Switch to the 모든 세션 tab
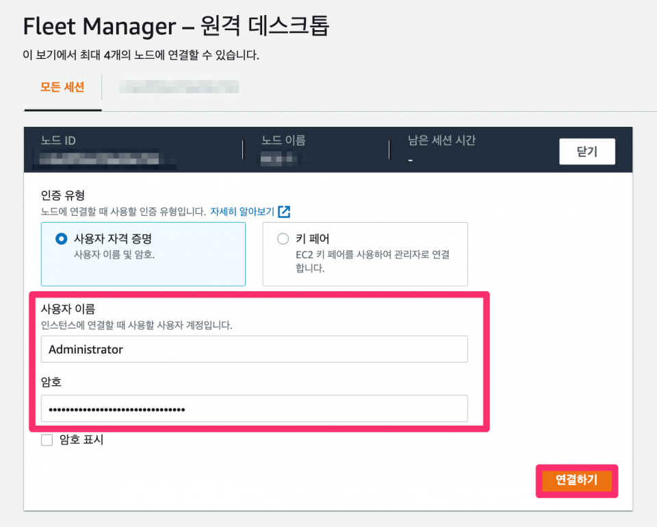The image size is (657, 527). point(62,87)
